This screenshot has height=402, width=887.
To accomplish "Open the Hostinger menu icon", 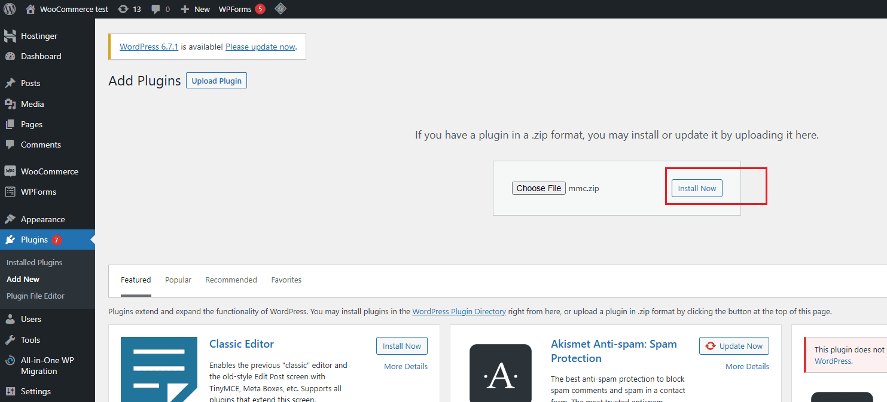I will point(10,36).
